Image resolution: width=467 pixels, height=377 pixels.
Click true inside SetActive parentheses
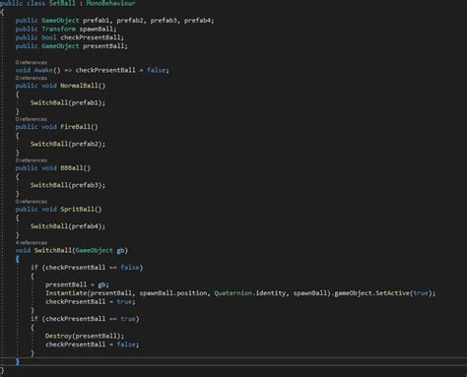[421, 293]
